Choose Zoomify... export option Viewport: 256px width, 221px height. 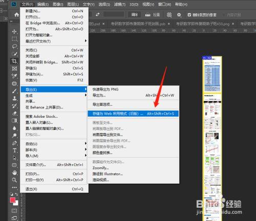133,168
